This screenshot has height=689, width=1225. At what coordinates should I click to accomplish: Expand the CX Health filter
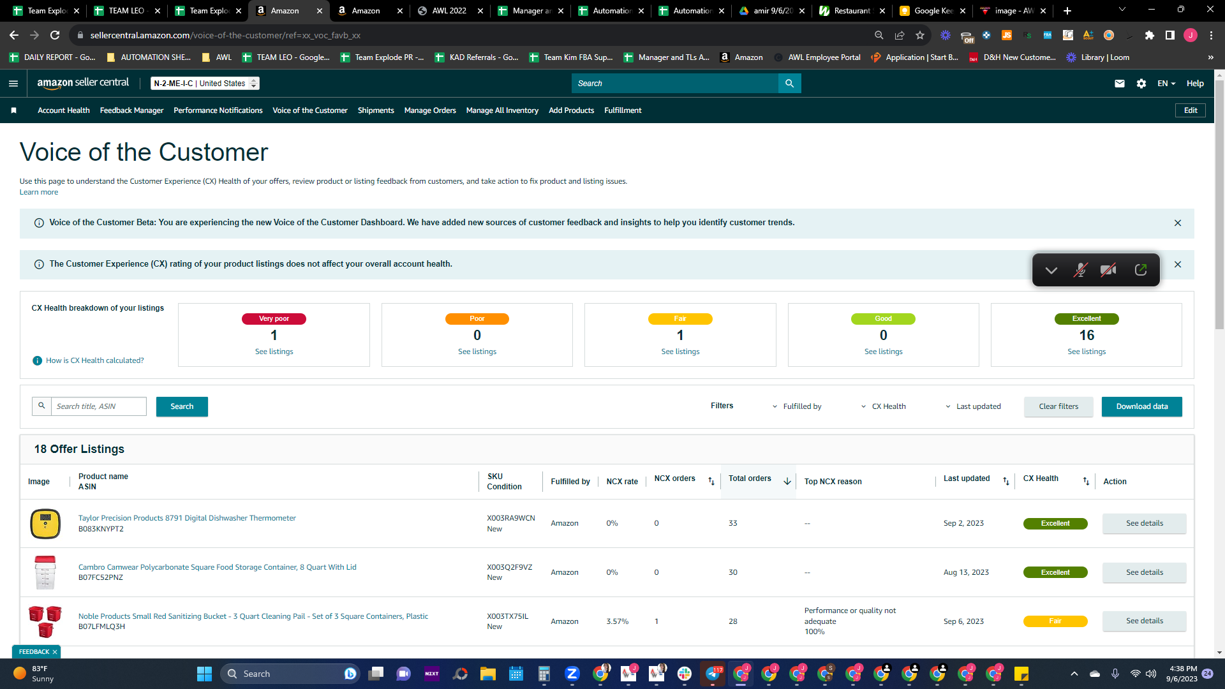point(884,406)
